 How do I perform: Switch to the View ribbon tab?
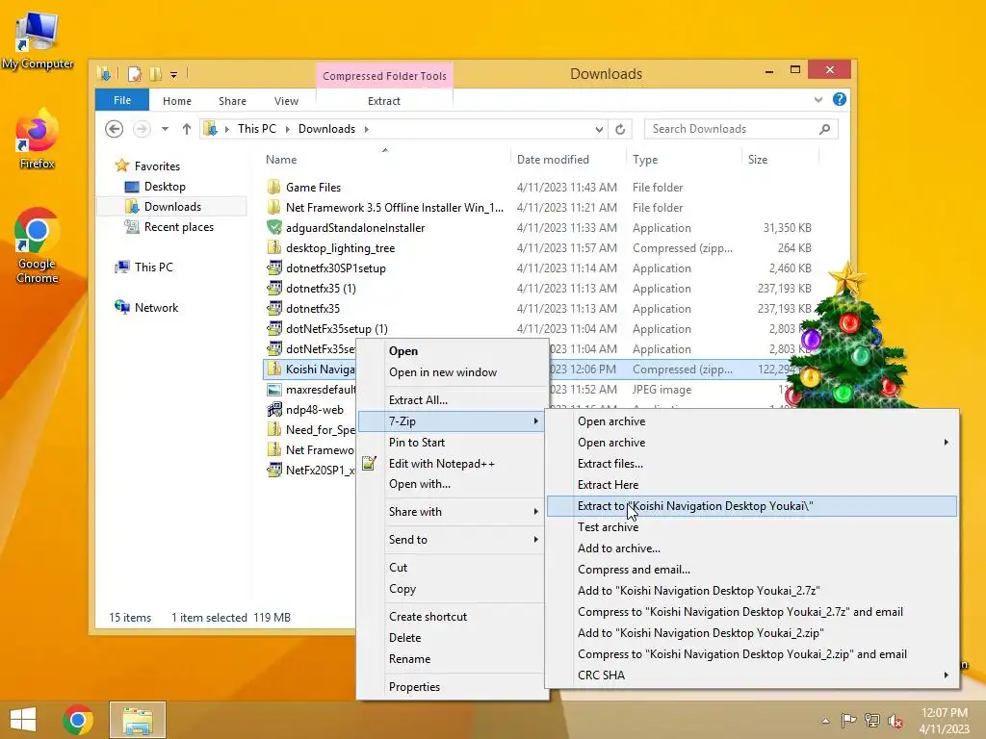(x=286, y=100)
